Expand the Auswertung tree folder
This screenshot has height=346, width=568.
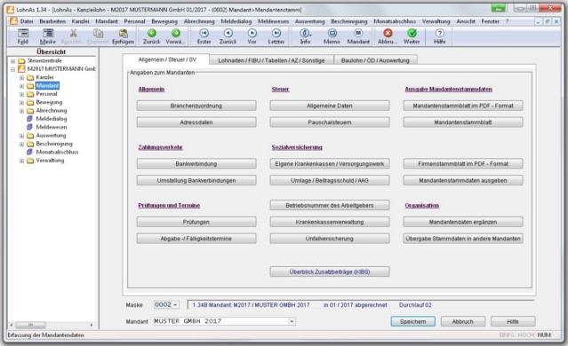pos(21,136)
